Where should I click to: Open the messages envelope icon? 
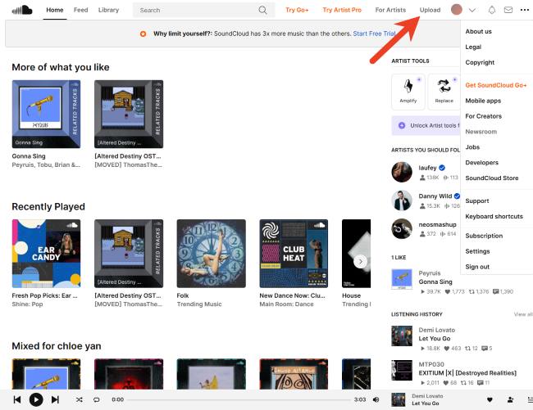point(508,10)
